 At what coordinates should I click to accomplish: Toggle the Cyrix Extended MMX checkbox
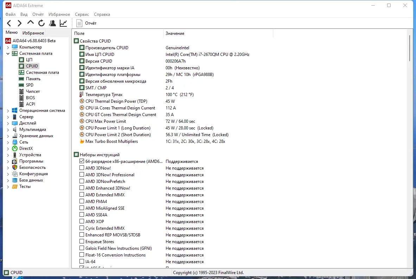click(x=82, y=228)
